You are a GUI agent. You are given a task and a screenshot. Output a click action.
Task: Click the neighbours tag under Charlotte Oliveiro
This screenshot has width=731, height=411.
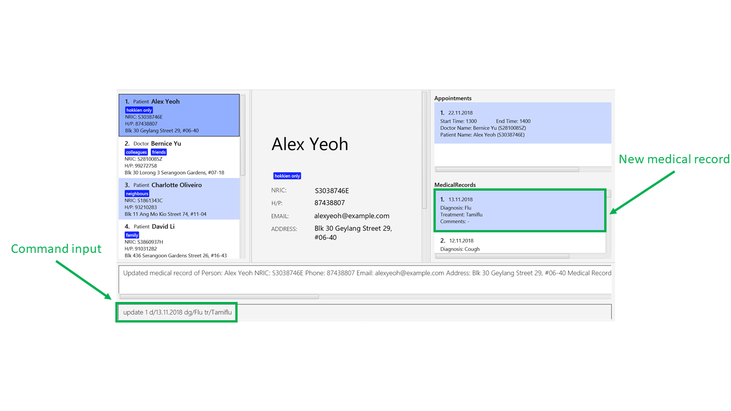point(137,194)
